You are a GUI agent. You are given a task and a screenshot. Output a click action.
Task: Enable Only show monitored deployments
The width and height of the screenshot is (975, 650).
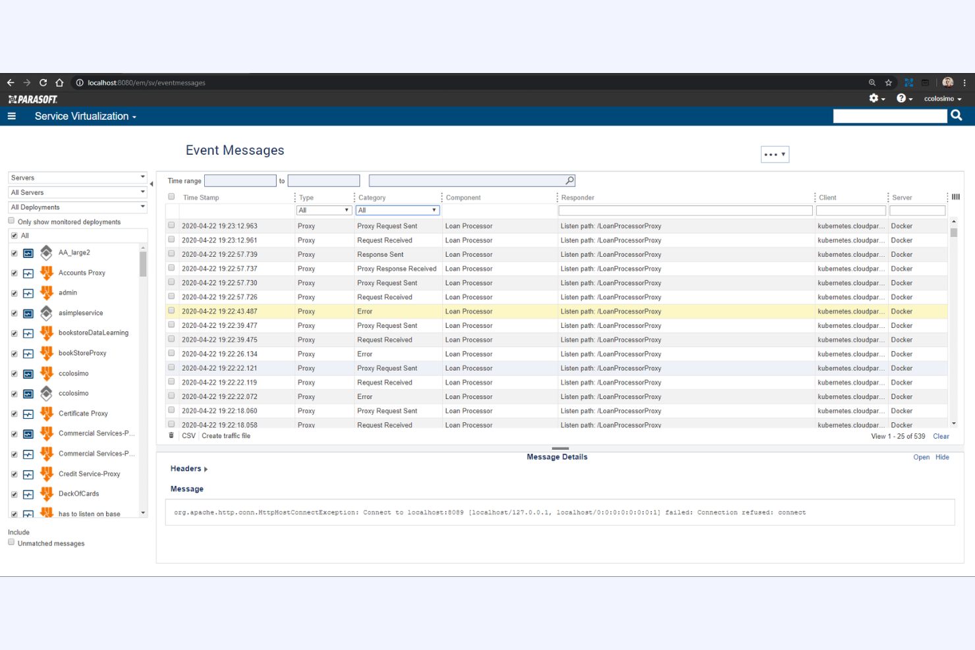pos(11,220)
